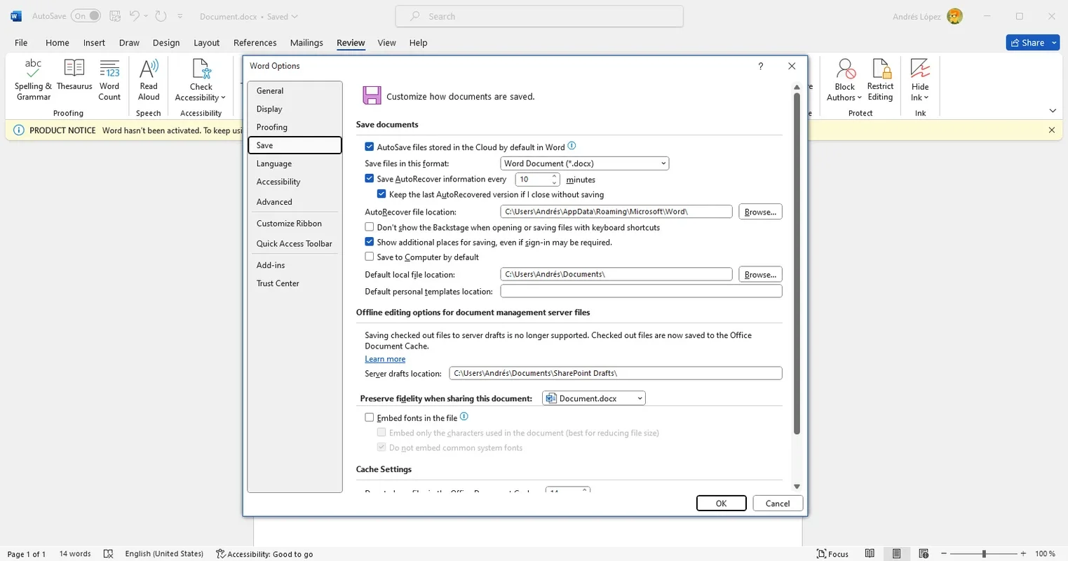Click the dialog vertical scrollbar thumb
This screenshot has width=1068, height=561.
(x=797, y=263)
